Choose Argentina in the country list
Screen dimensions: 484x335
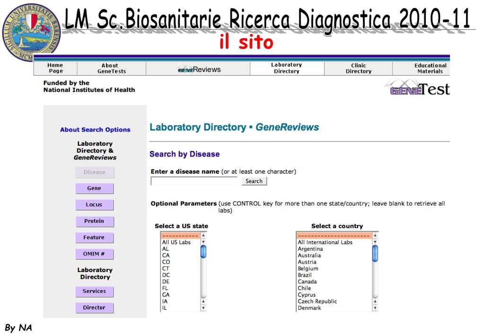tap(334, 249)
